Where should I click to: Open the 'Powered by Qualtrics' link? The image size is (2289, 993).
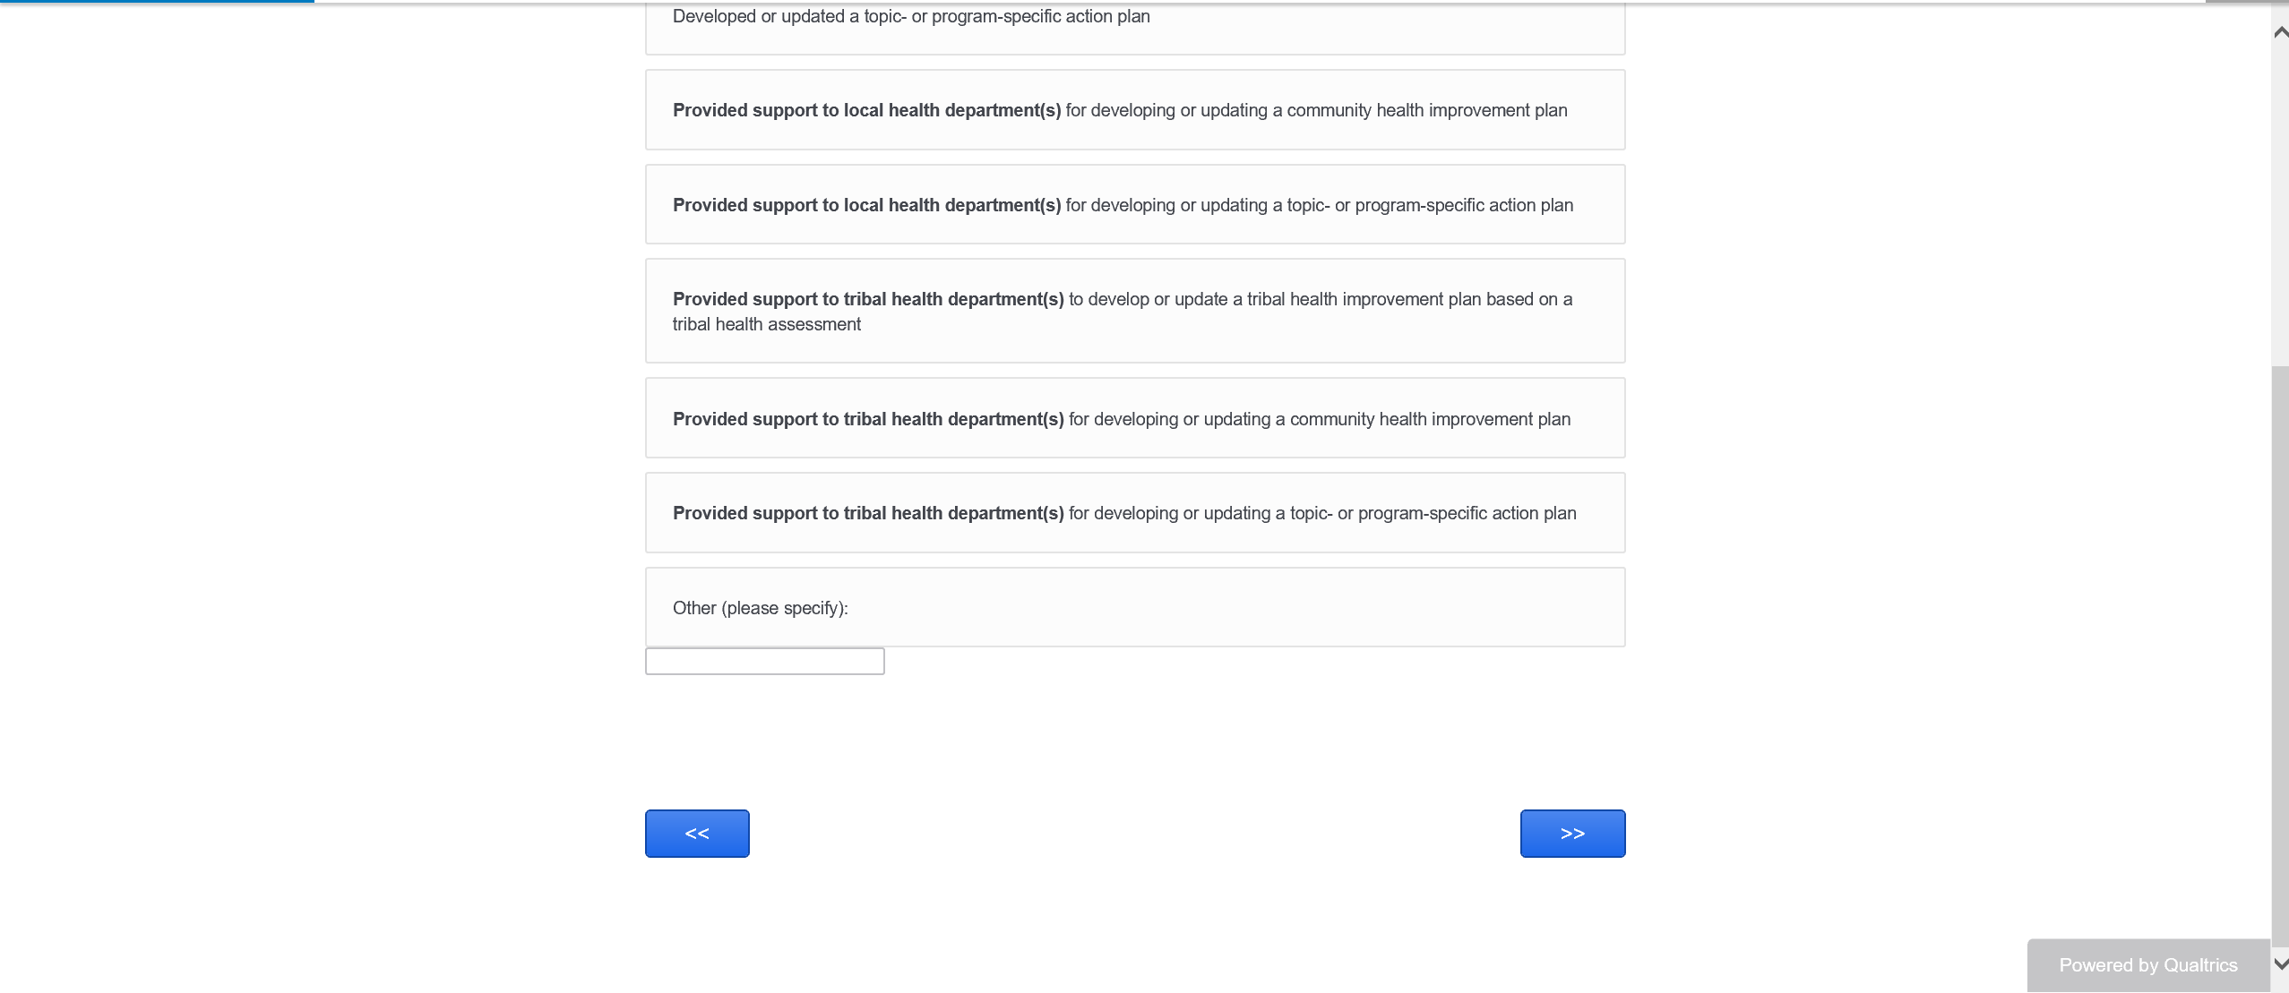2147,965
